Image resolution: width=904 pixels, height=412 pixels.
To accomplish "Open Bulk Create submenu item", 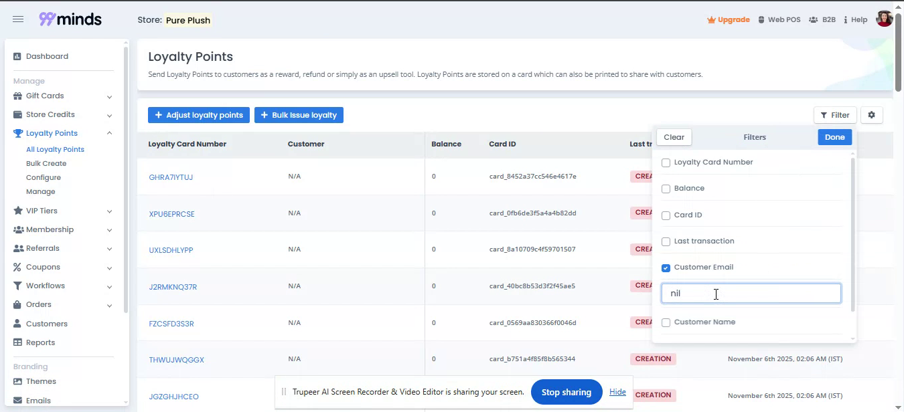I will click(46, 164).
